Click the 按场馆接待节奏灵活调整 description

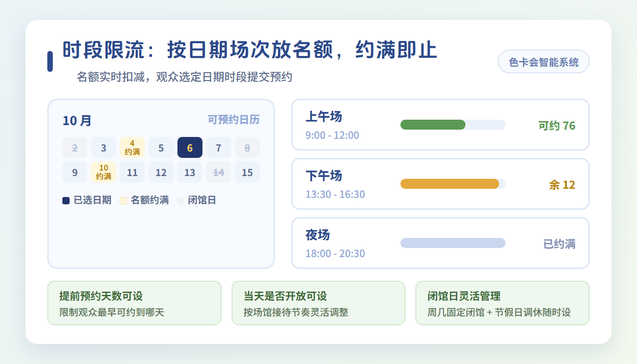[x=296, y=313]
